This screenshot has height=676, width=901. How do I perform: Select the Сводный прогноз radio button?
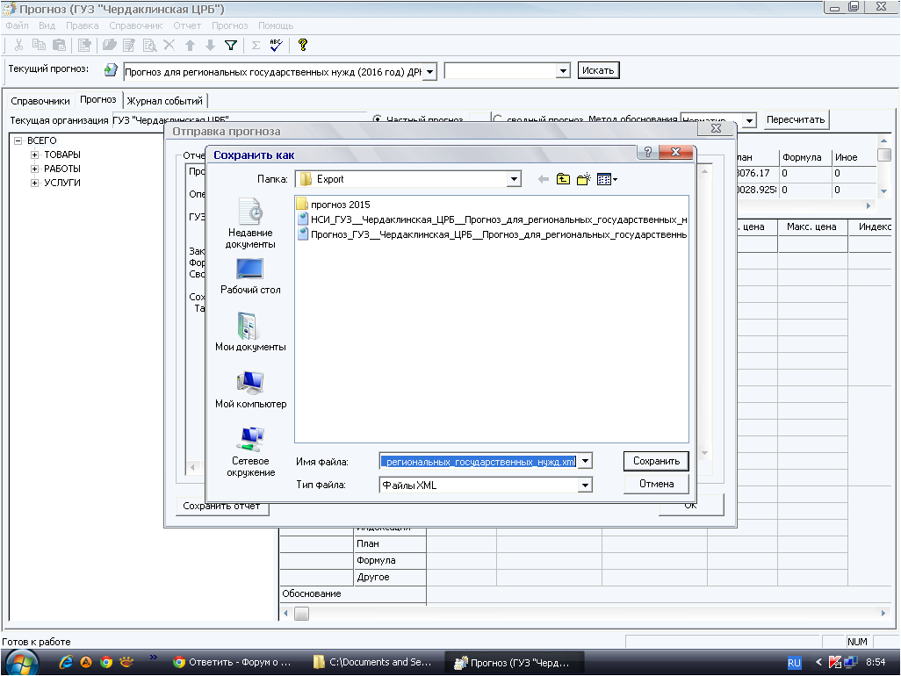coord(497,120)
